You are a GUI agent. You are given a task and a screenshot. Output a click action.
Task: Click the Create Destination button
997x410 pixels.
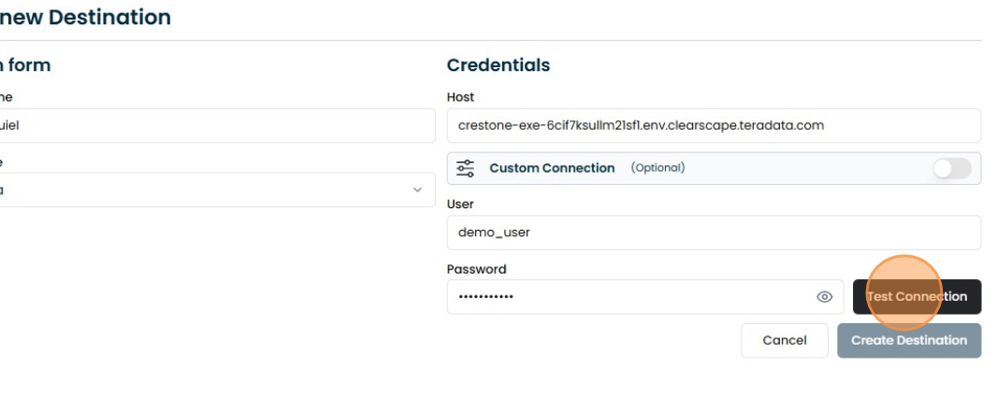coord(908,341)
